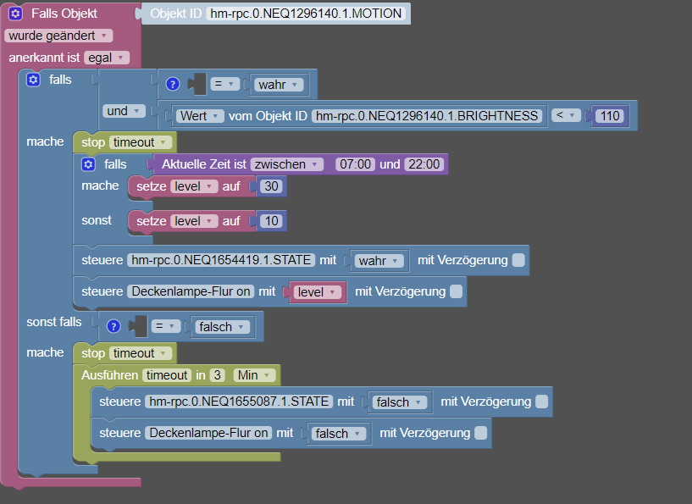Select the 'Ausführen' timeout block label
692x504 pixels.
pos(109,375)
